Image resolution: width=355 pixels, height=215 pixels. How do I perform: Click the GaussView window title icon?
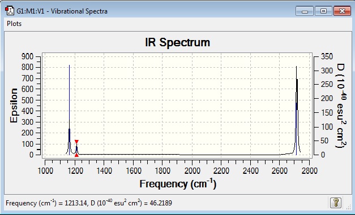coord(10,11)
